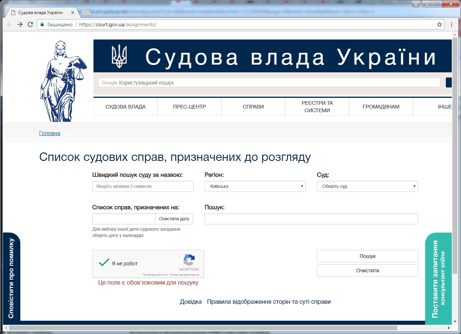The width and height of the screenshot is (461, 334).
Task: Click the Ukrainian trident emblem
Action: click(x=119, y=56)
